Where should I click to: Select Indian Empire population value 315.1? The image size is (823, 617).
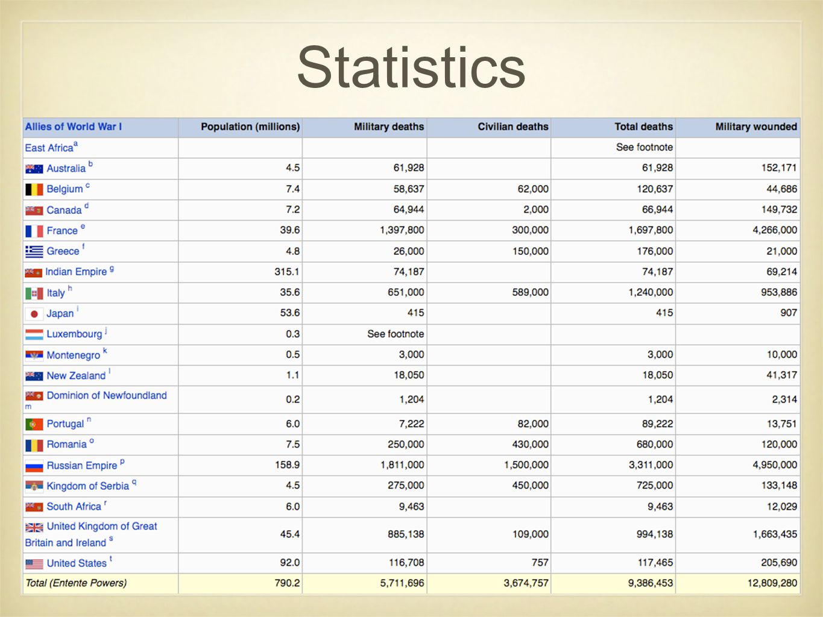[x=287, y=272]
